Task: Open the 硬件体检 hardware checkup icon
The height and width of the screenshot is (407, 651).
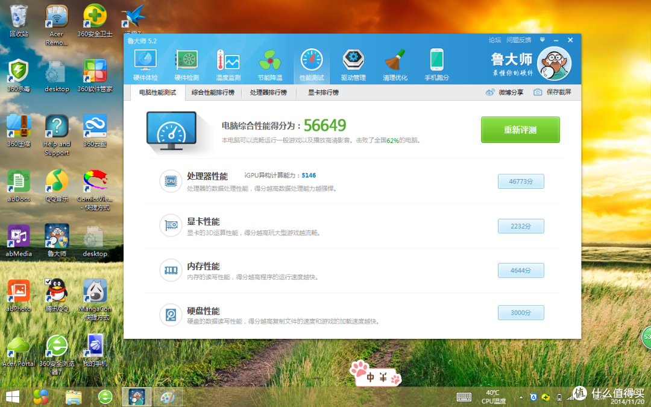Action: [x=145, y=65]
